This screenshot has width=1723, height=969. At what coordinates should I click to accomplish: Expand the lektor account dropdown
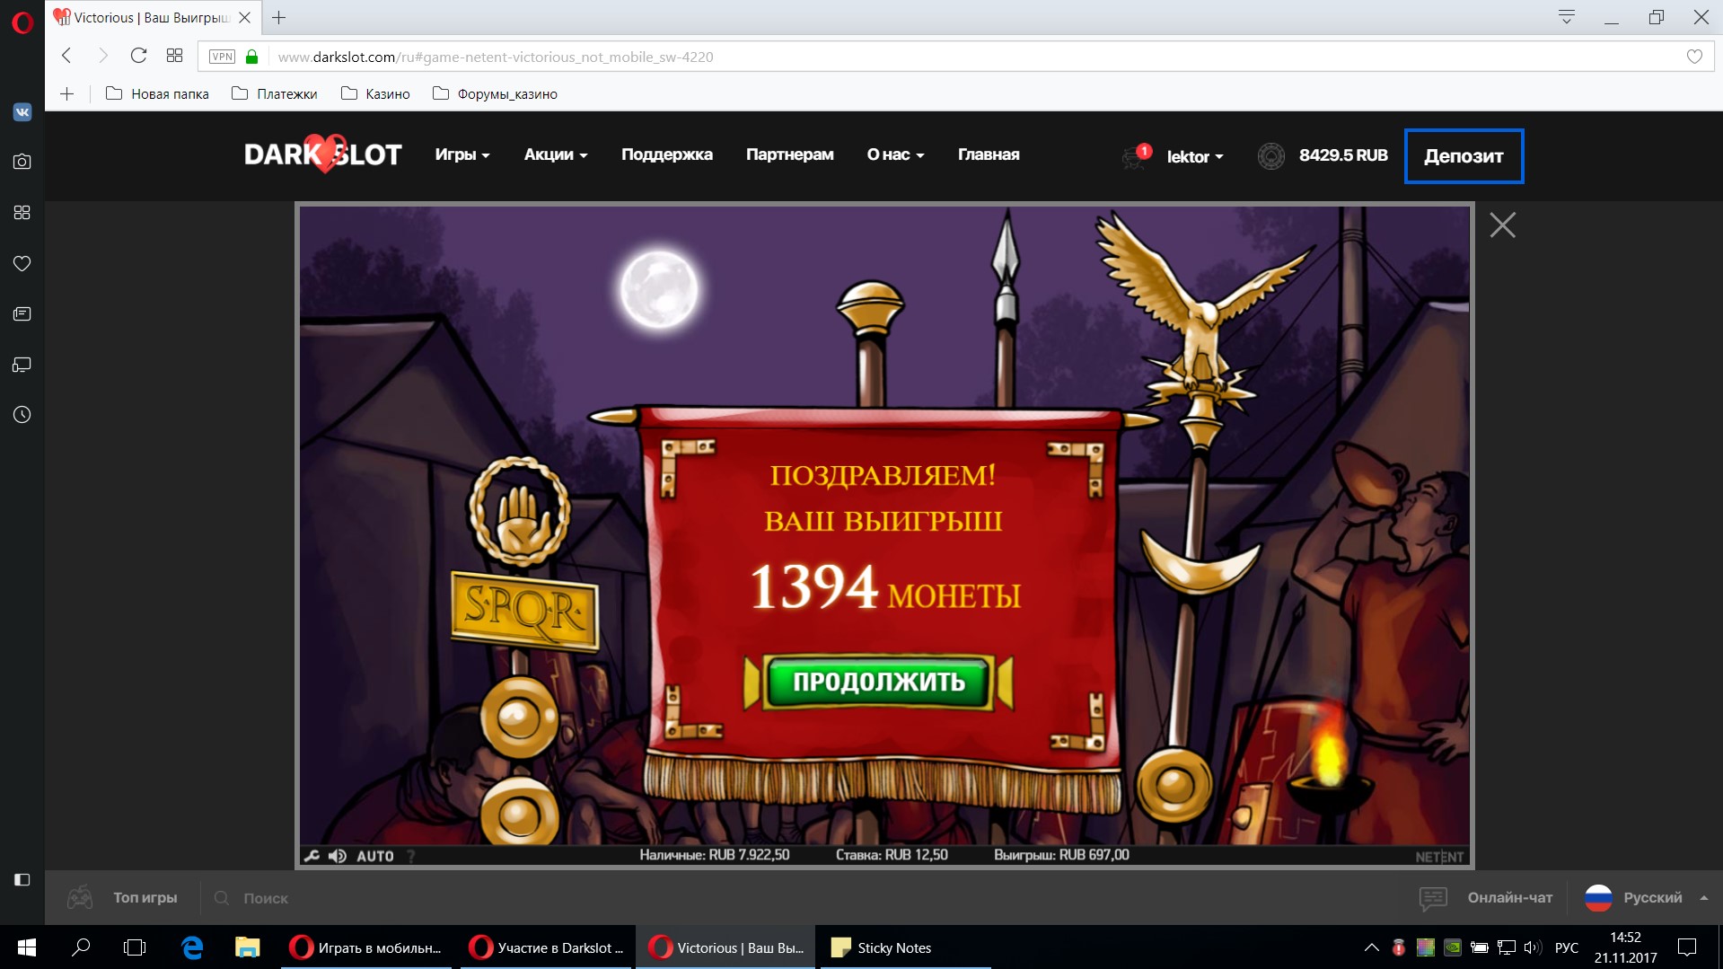tap(1195, 156)
